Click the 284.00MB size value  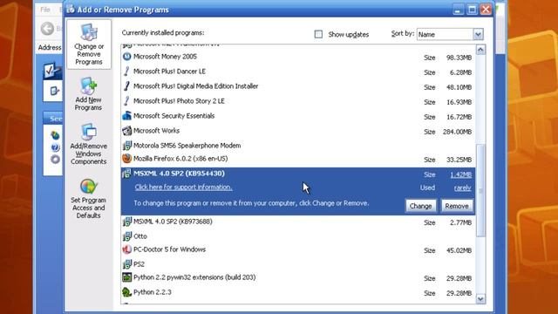pyautogui.click(x=457, y=132)
